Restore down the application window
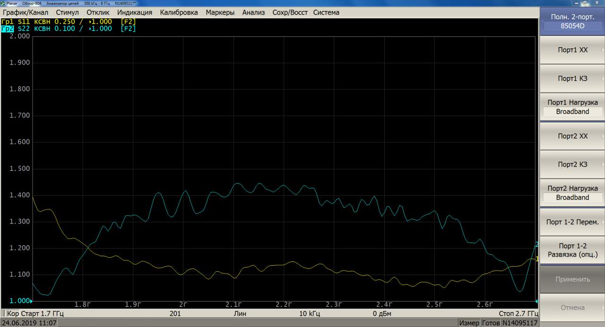 click(x=585, y=3)
